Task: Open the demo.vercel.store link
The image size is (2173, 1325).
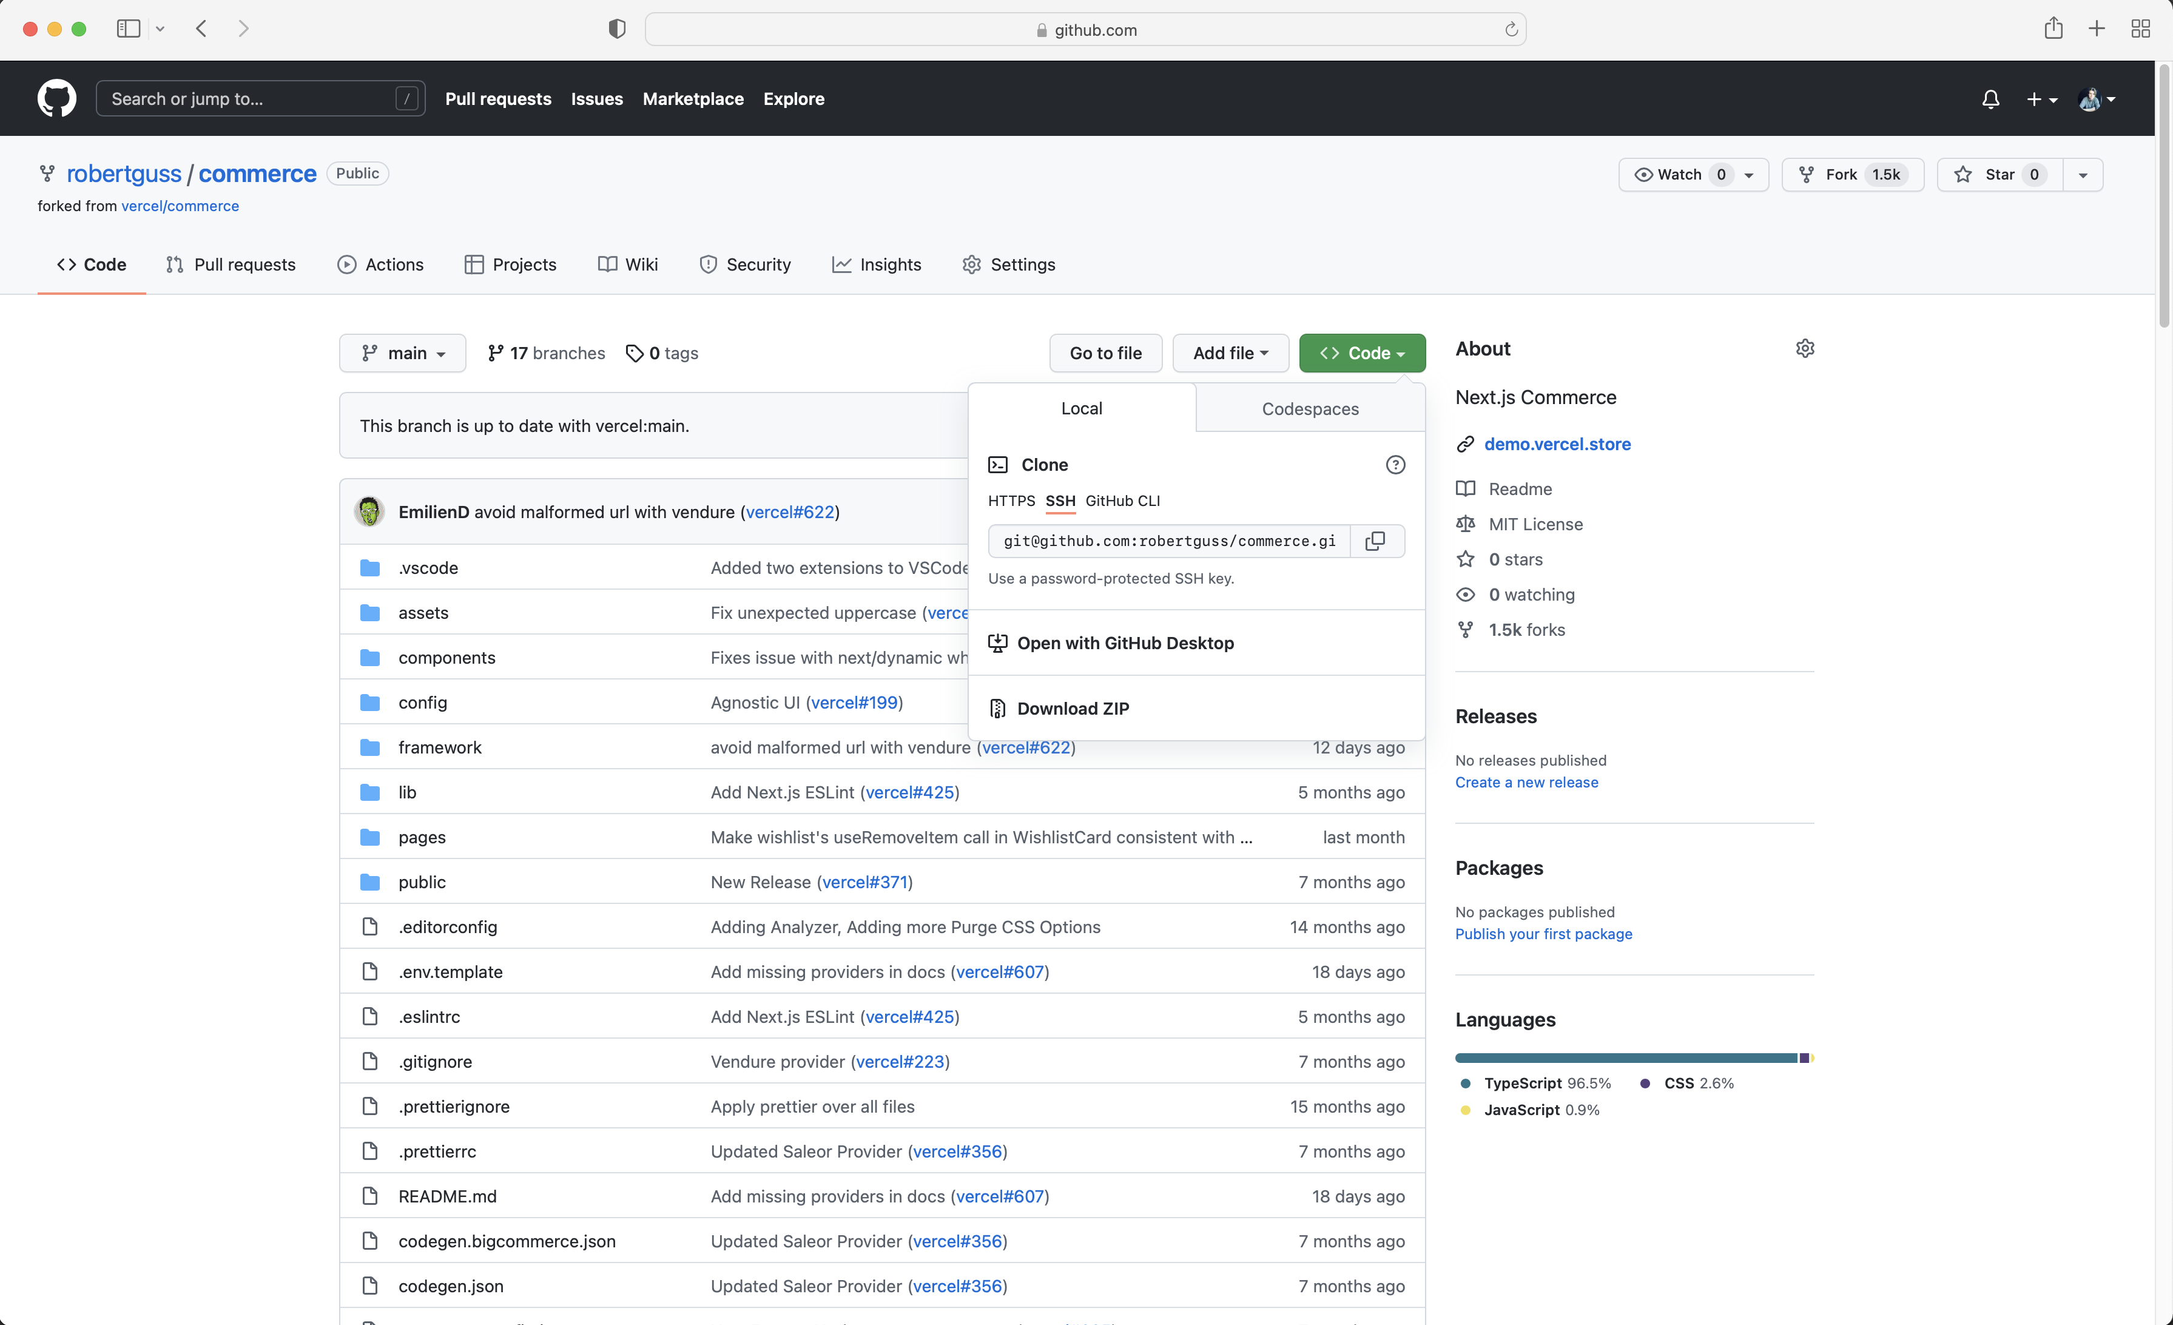Action: tap(1557, 443)
